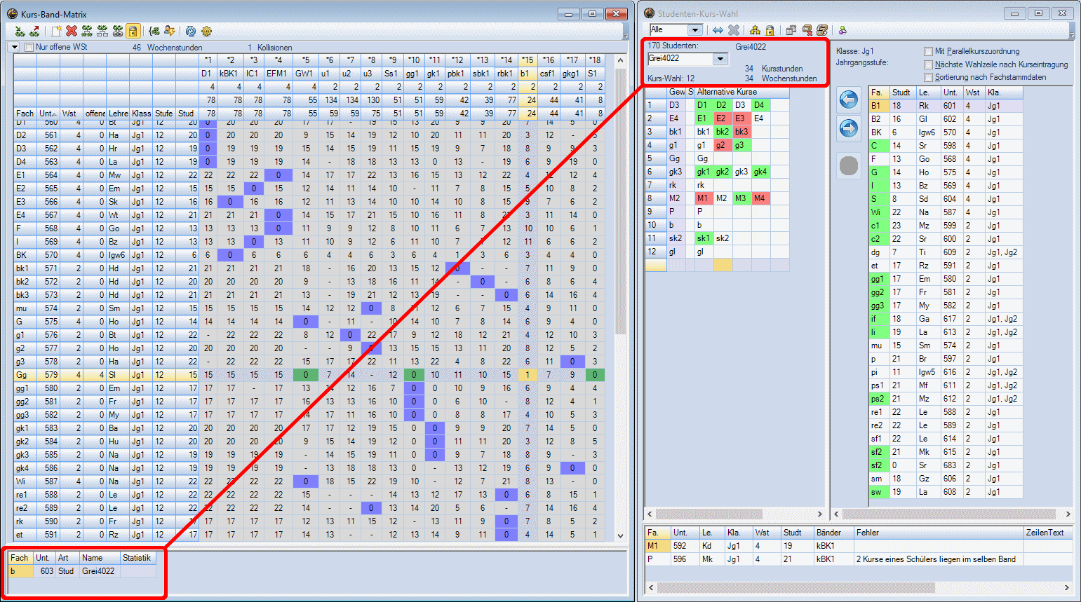Image resolution: width=1081 pixels, height=602 pixels.
Task: Click the red X delete icon
Action: pyautogui.click(x=72, y=31)
